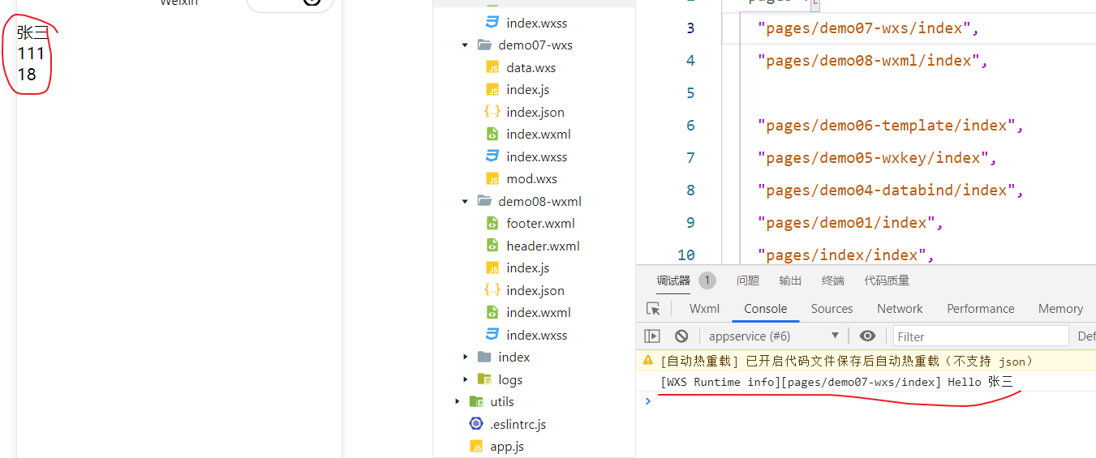The width and height of the screenshot is (1096, 458).
Task: Open the Network devtools tab
Action: pyautogui.click(x=900, y=309)
